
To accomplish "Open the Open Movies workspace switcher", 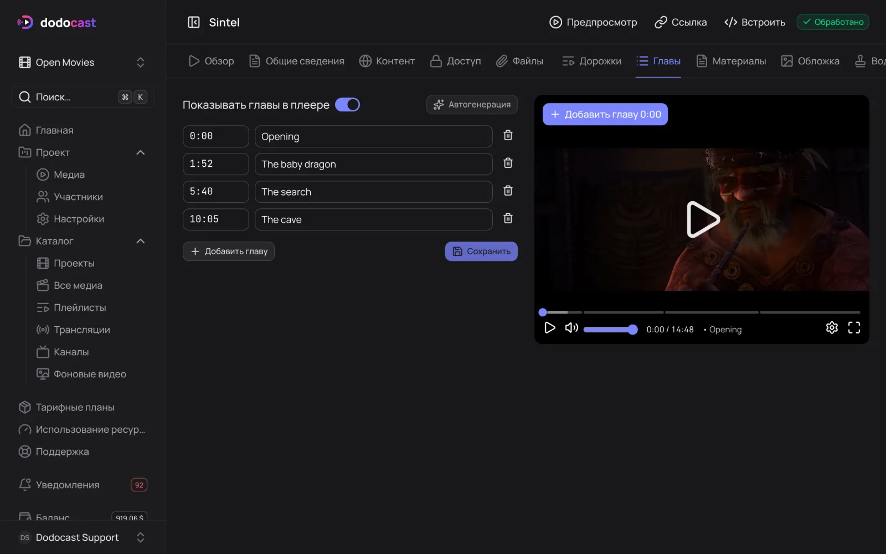I will tap(83, 62).
